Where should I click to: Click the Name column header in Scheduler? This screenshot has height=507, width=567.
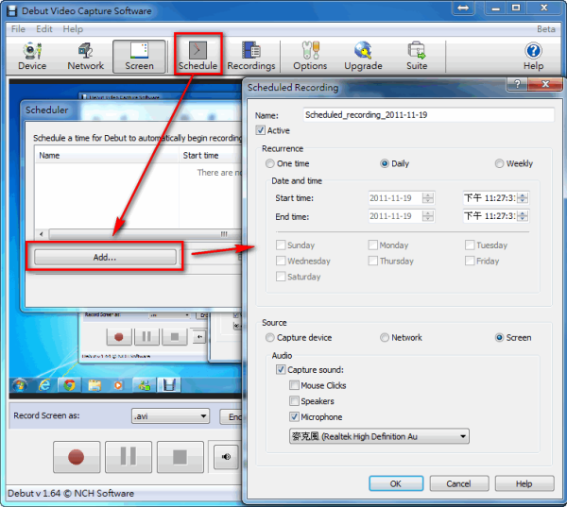click(x=107, y=156)
